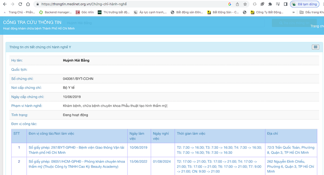
Task: Open Bệnh viện Giao thông Vận tải link
Action: [x=76, y=150]
